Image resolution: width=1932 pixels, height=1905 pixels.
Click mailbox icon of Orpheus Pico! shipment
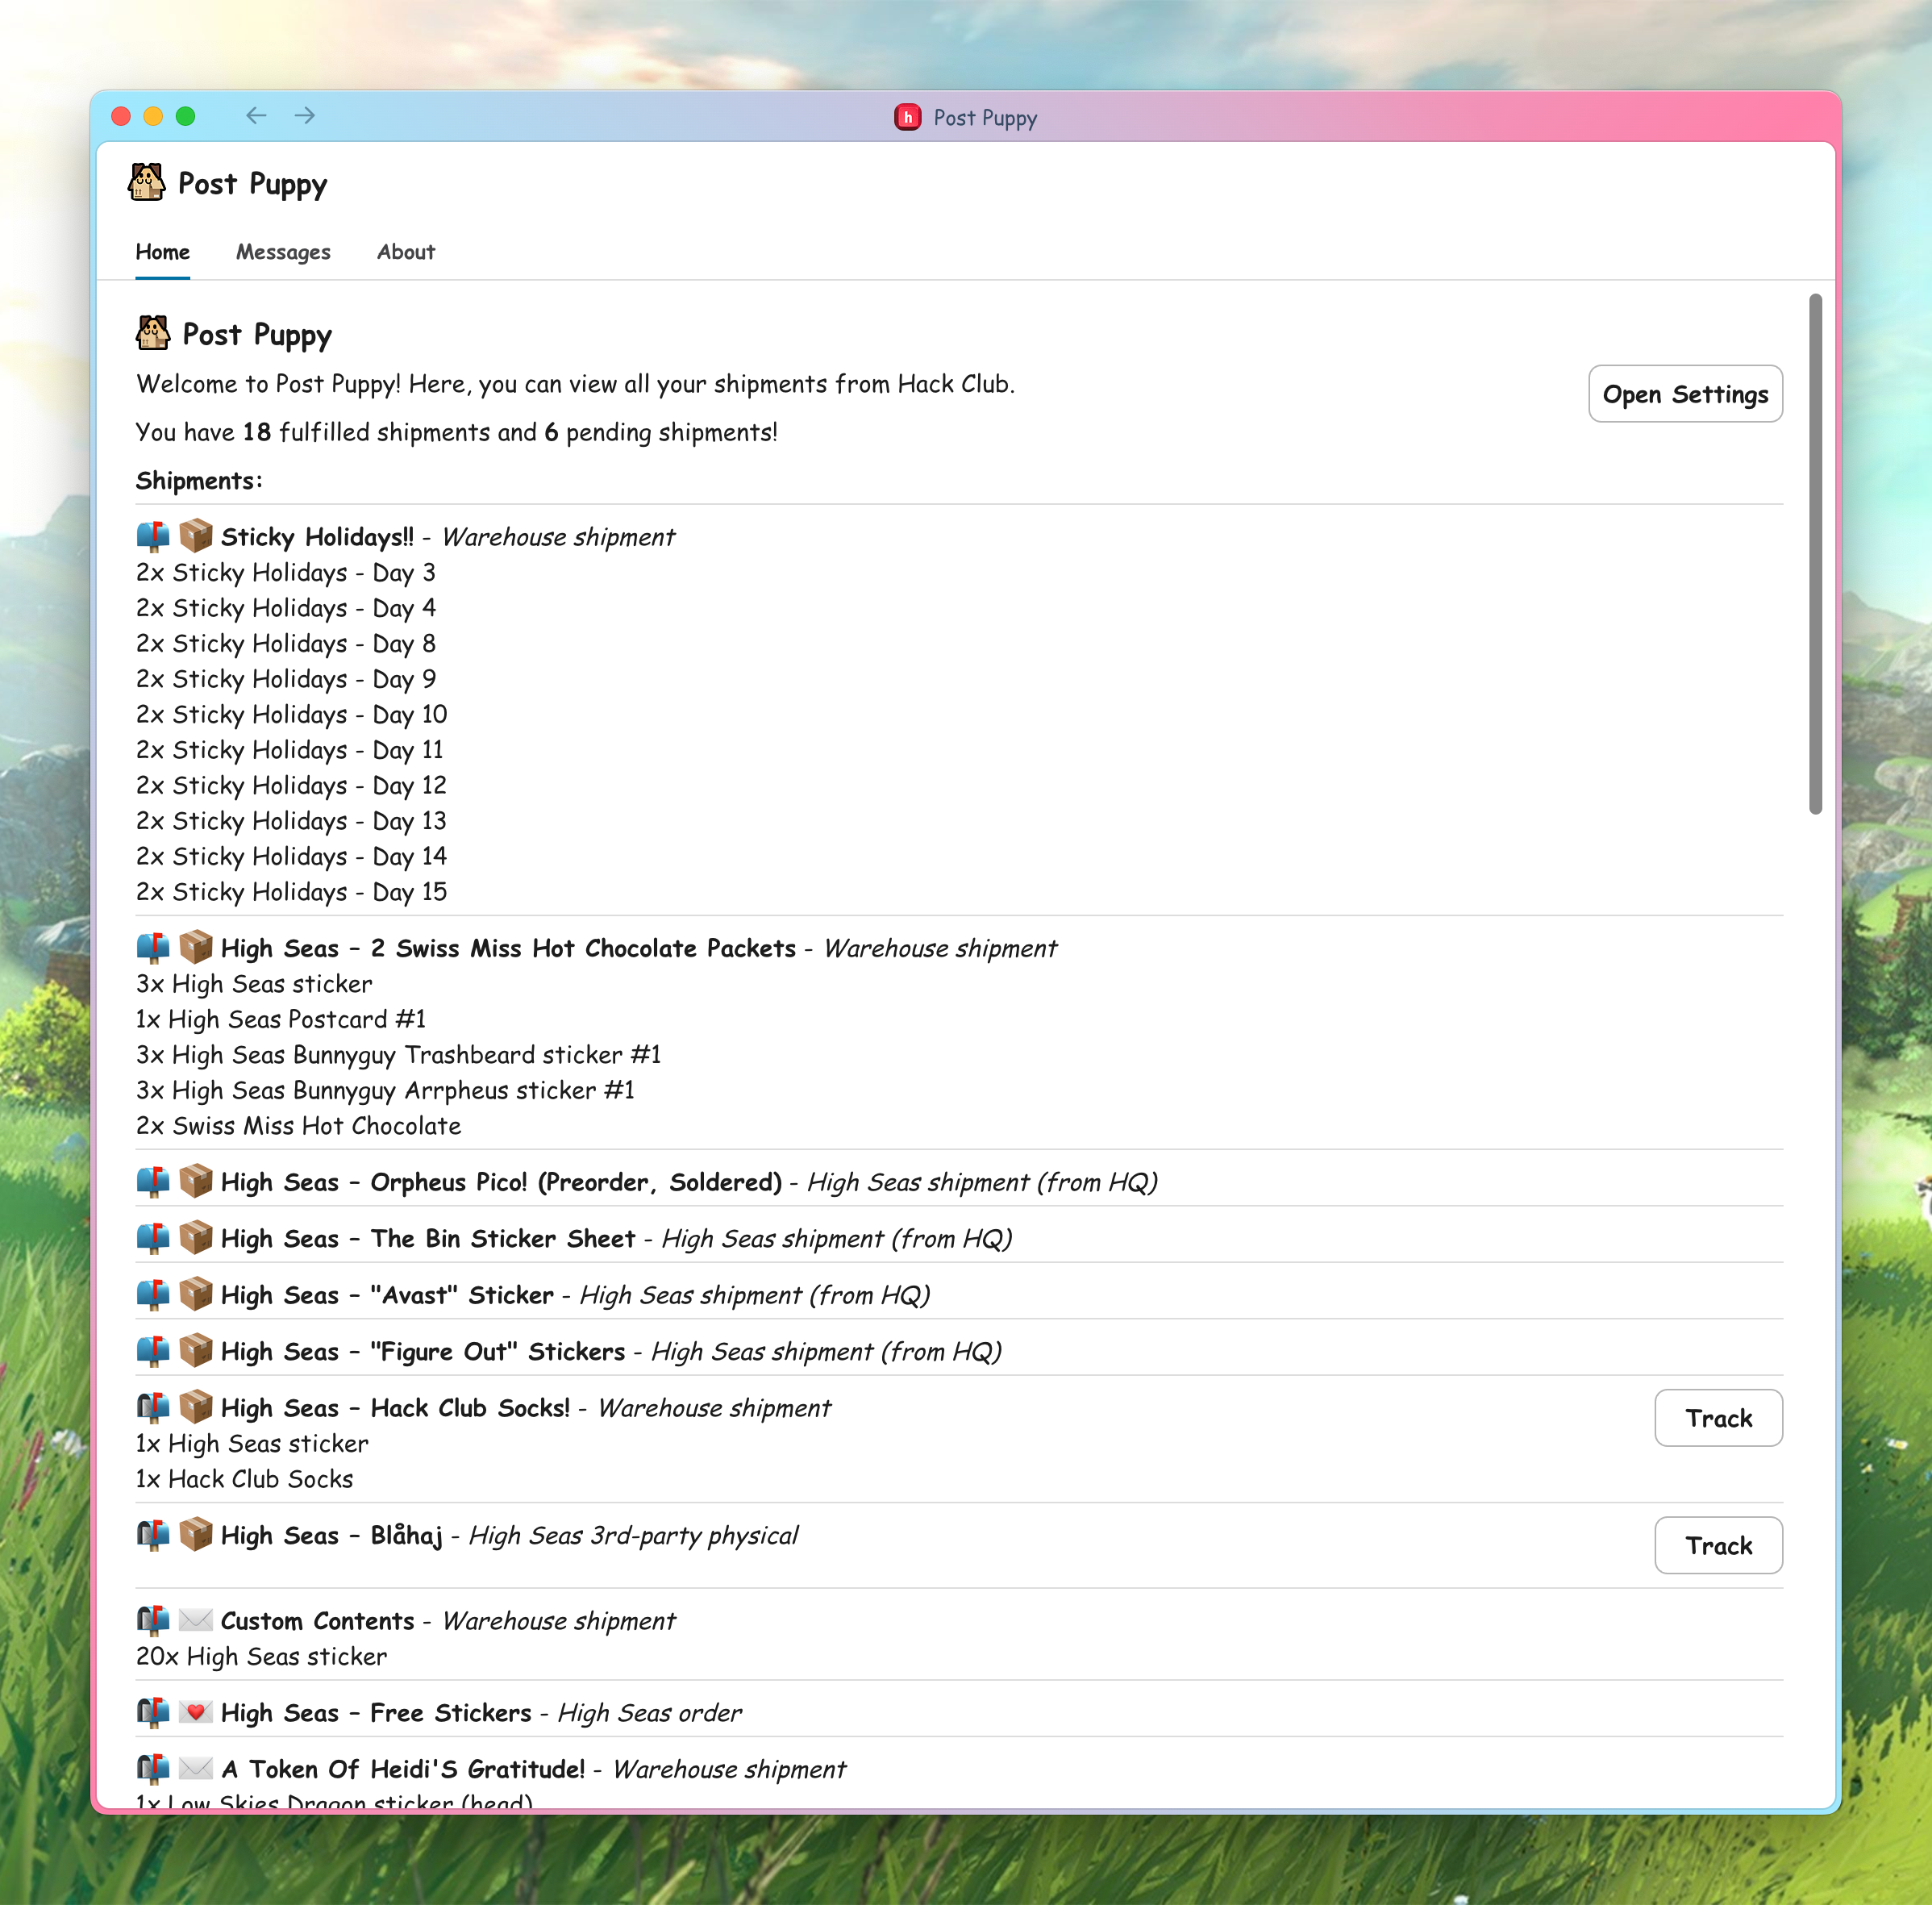click(x=153, y=1181)
